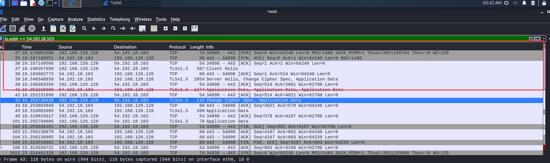Toggle packet colorization rules
Image resolution: width=550 pixels, height=163 pixels.
click(x=154, y=28)
